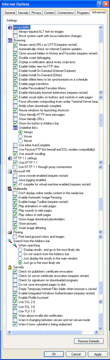
Task: Click the Printing category printer icon
Action: tap(10, 232)
